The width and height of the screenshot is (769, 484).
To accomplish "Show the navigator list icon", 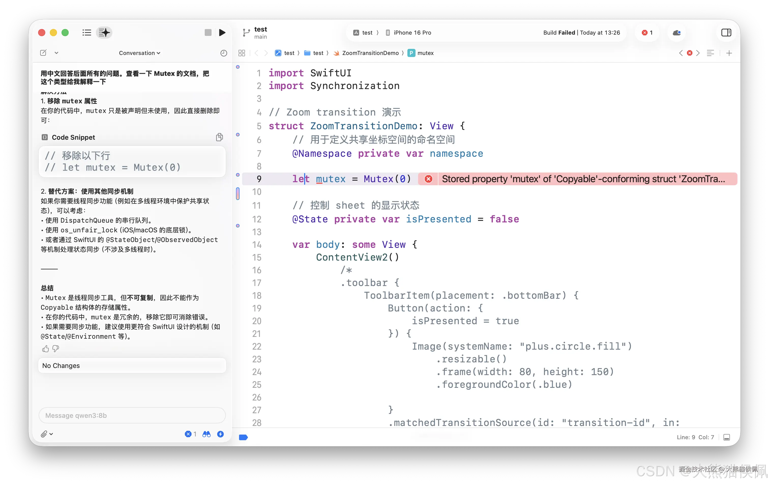I will tap(86, 33).
